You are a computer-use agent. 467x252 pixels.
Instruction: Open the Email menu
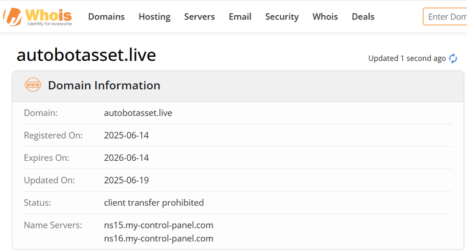pos(240,17)
